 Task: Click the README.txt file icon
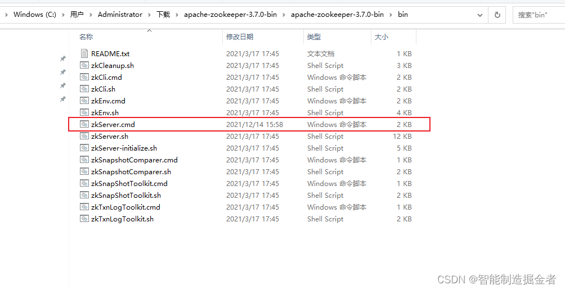tap(84, 53)
